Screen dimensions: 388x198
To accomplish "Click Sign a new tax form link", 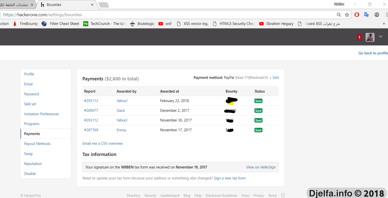I will [230, 178].
